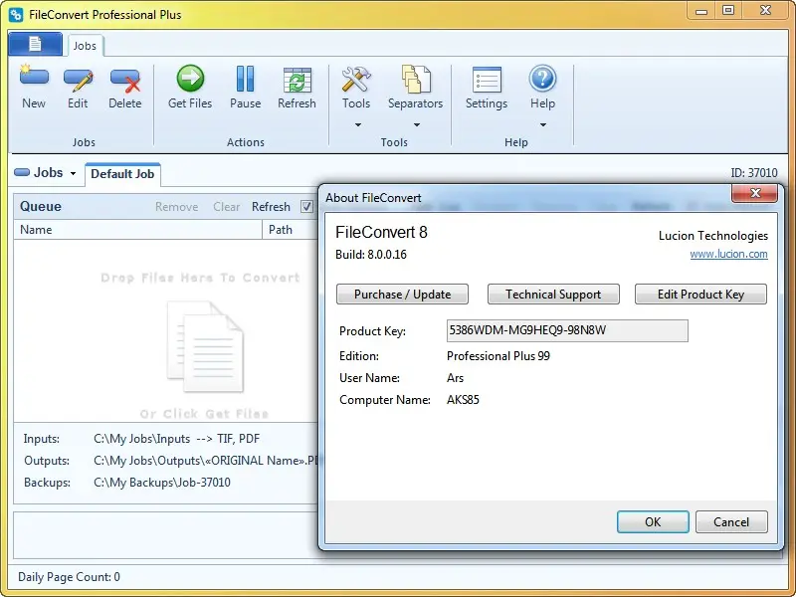Click the blue Help question mark icon

point(542,79)
